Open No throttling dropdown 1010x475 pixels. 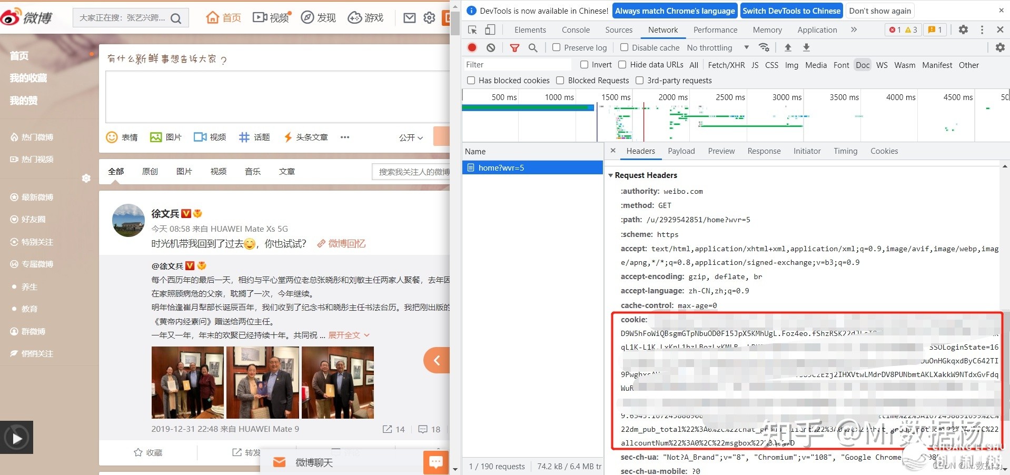click(x=718, y=48)
